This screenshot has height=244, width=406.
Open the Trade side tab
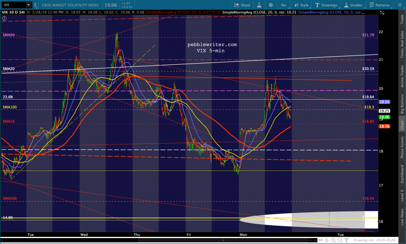(402, 19)
